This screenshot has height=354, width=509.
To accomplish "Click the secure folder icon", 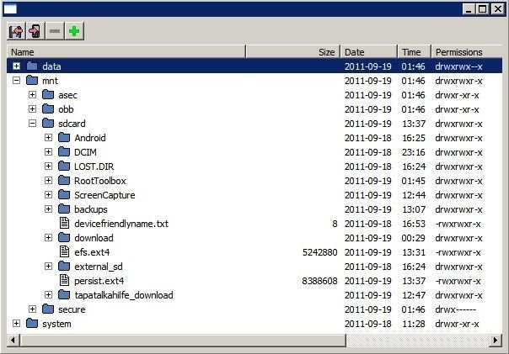I will (48, 309).
